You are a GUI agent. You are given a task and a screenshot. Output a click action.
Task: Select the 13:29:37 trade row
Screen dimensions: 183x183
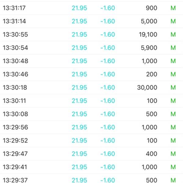tap(91, 178)
